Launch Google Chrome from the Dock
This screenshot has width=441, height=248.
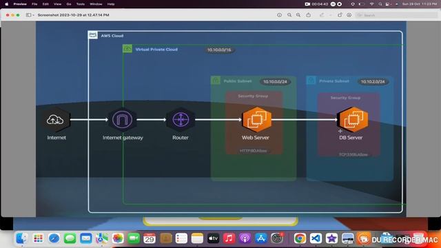pyautogui.click(x=300, y=238)
